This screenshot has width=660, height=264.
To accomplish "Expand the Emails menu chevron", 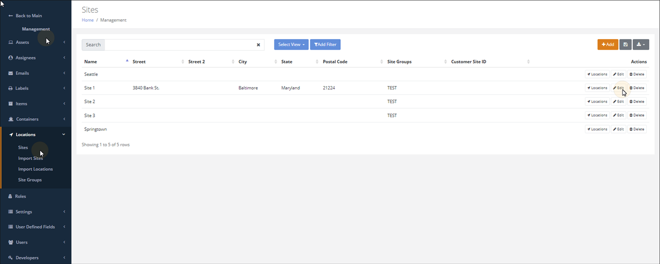I will pyautogui.click(x=64, y=73).
